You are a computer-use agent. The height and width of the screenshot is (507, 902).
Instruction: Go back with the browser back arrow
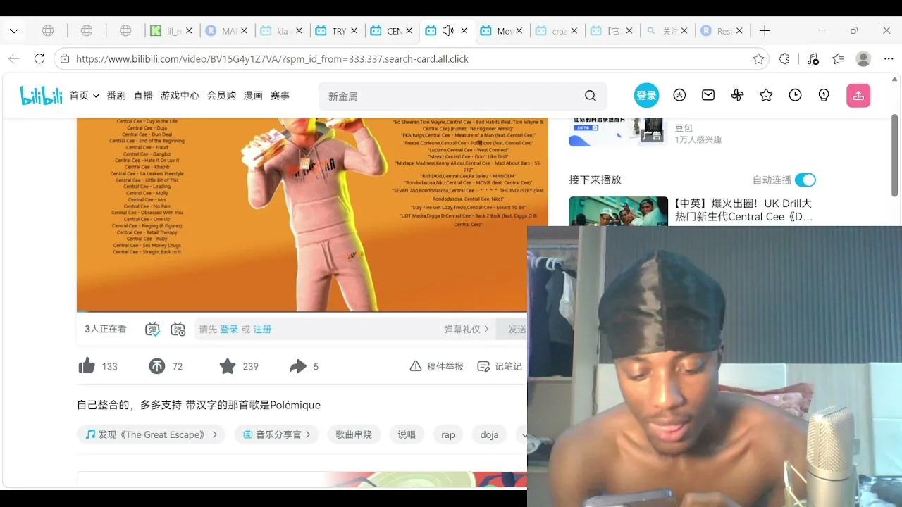(x=14, y=59)
